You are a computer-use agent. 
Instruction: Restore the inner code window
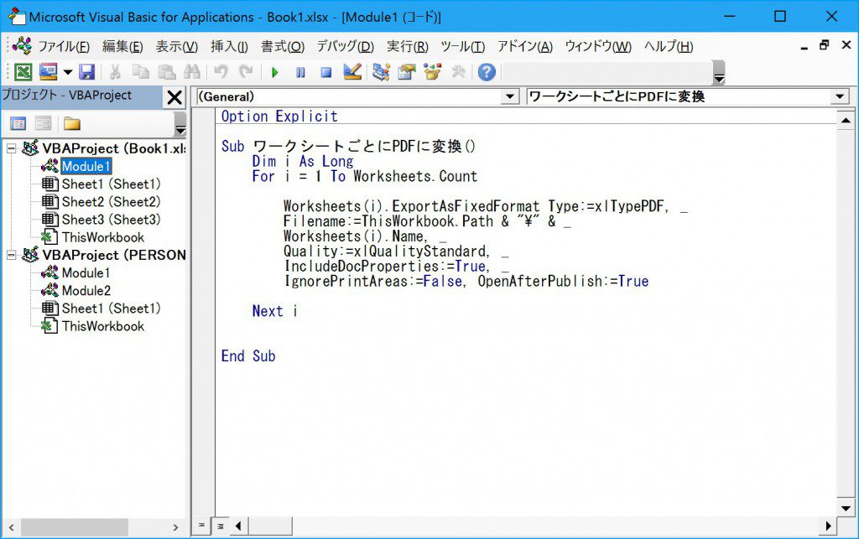coord(824,45)
